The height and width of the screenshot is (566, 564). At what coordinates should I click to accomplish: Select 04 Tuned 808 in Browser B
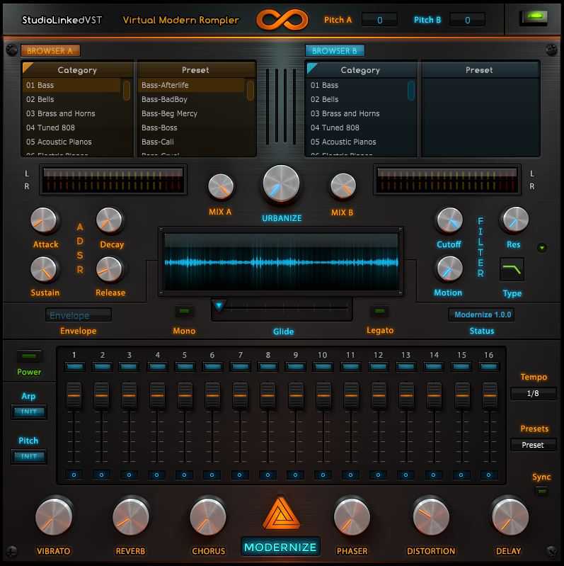[356, 128]
